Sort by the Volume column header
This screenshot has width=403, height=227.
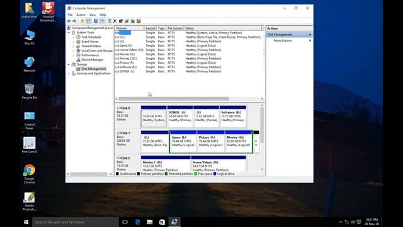click(x=129, y=28)
